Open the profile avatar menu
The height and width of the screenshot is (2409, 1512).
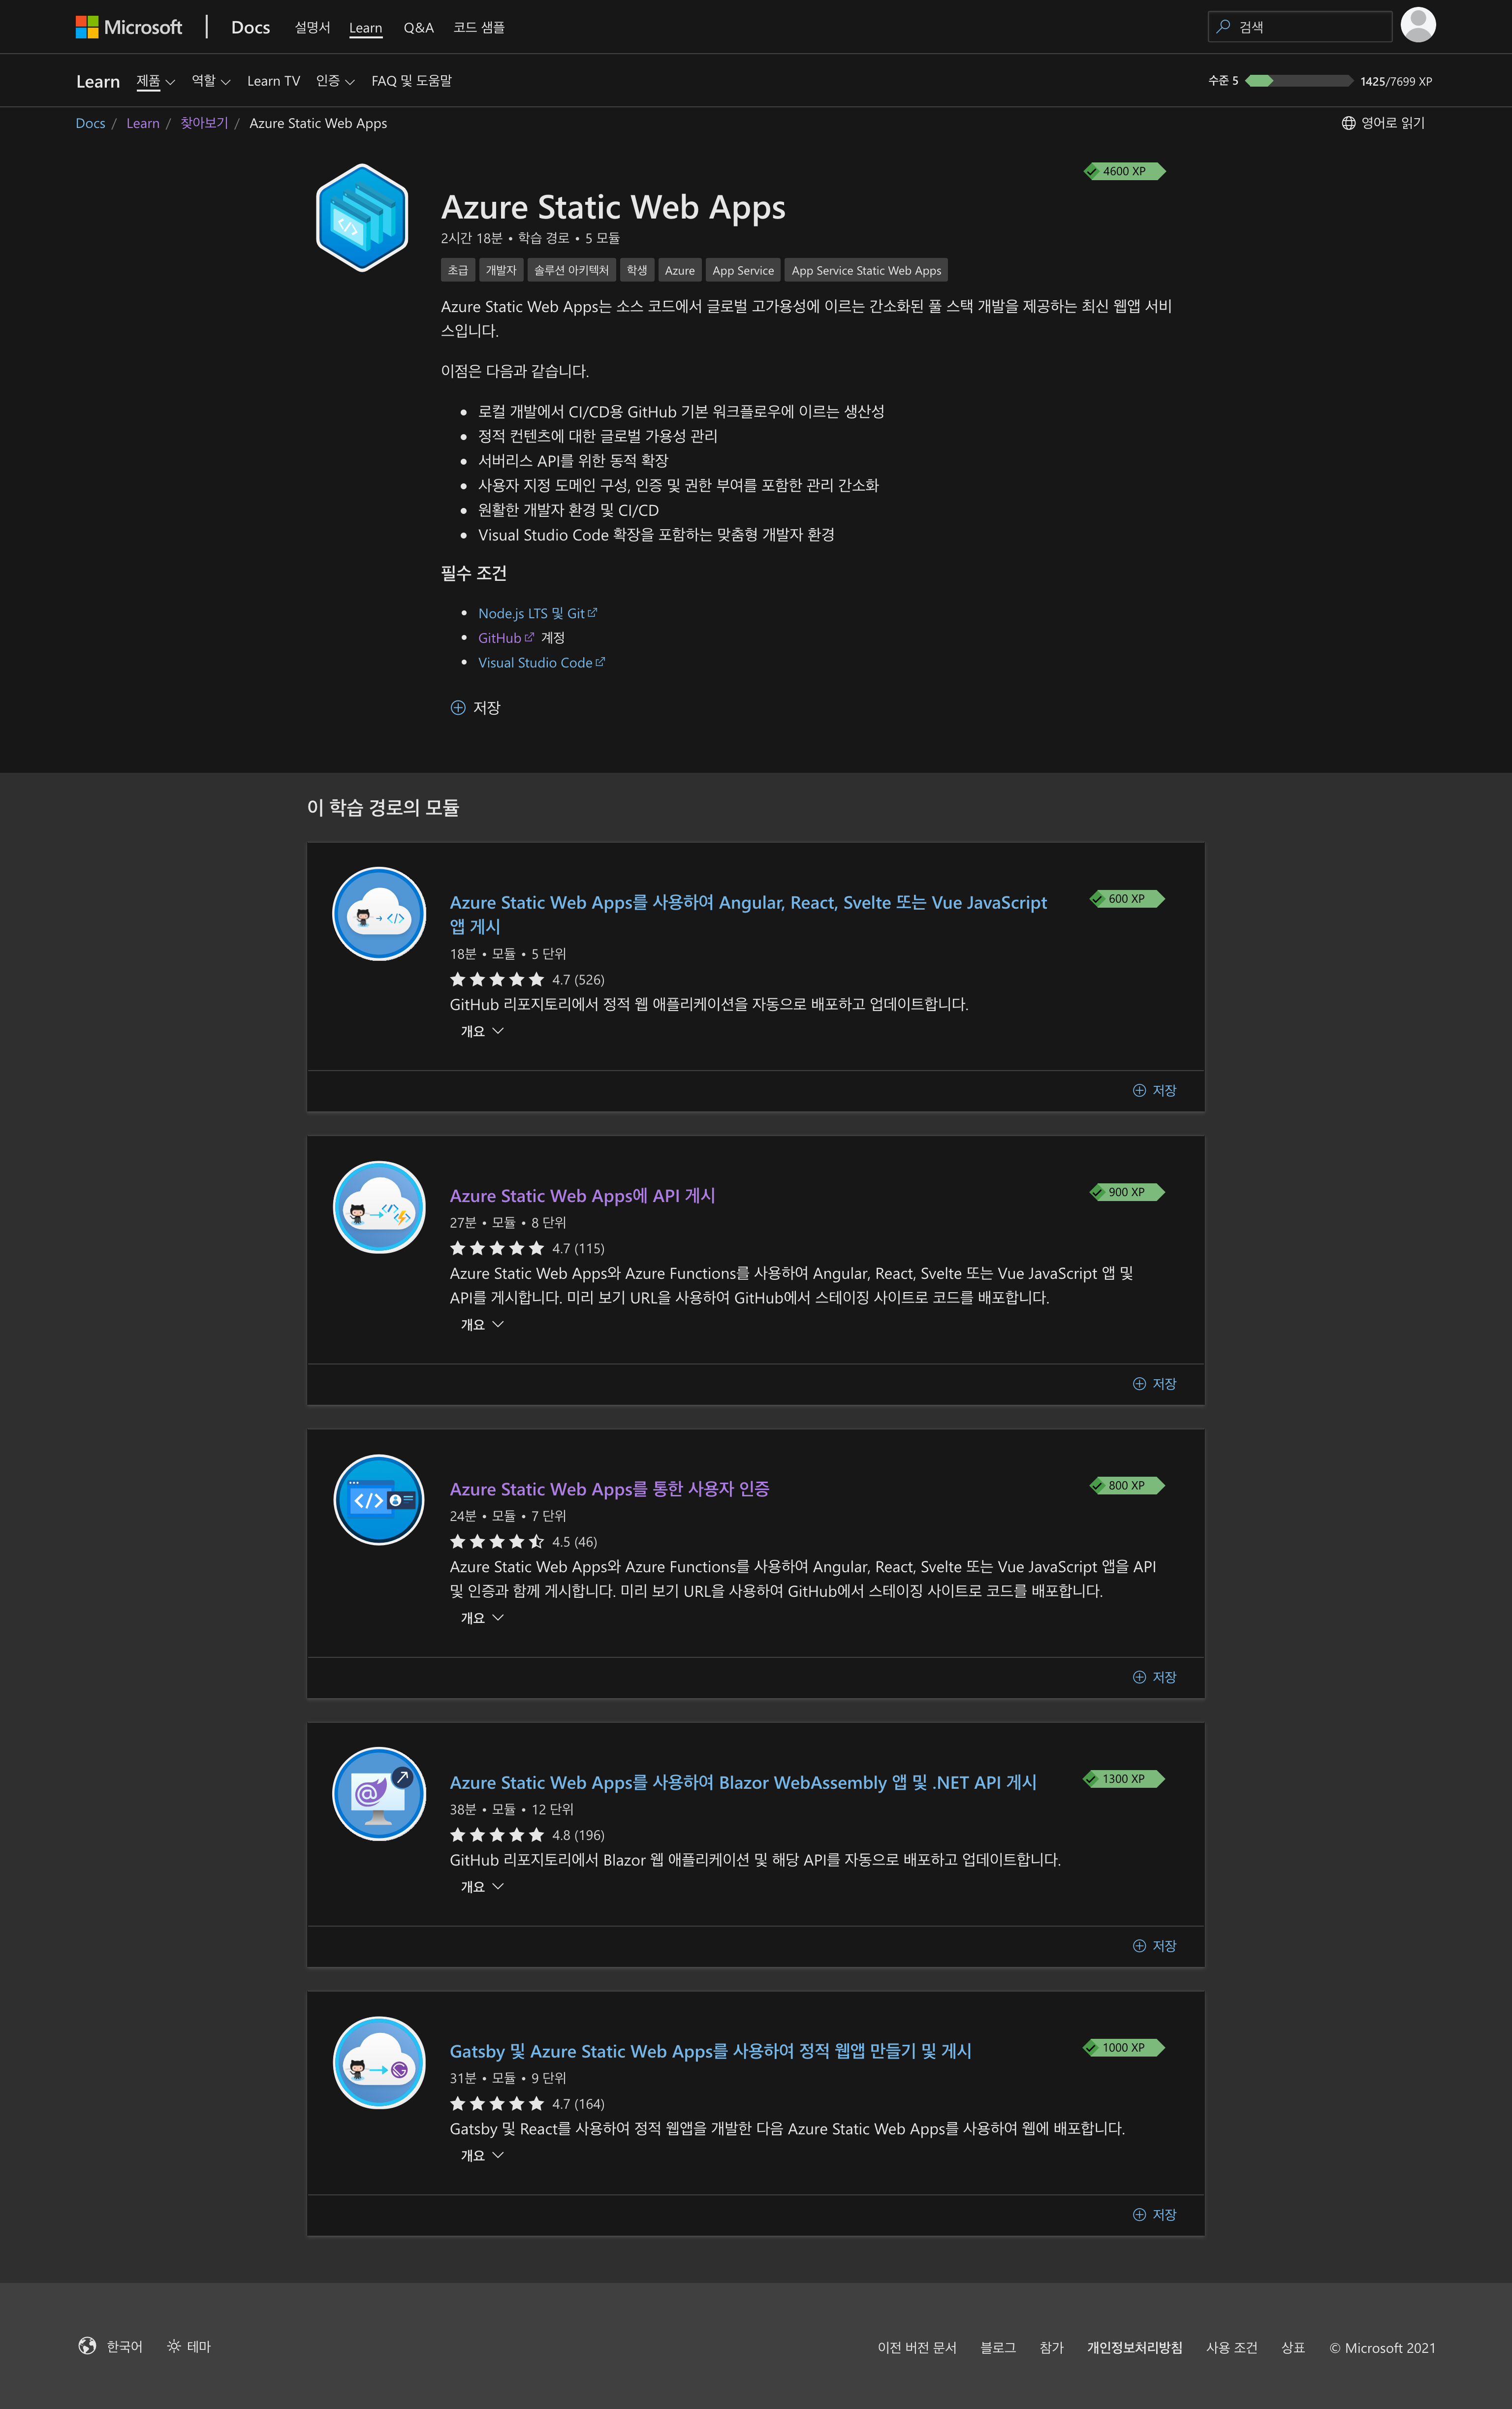(1419, 26)
